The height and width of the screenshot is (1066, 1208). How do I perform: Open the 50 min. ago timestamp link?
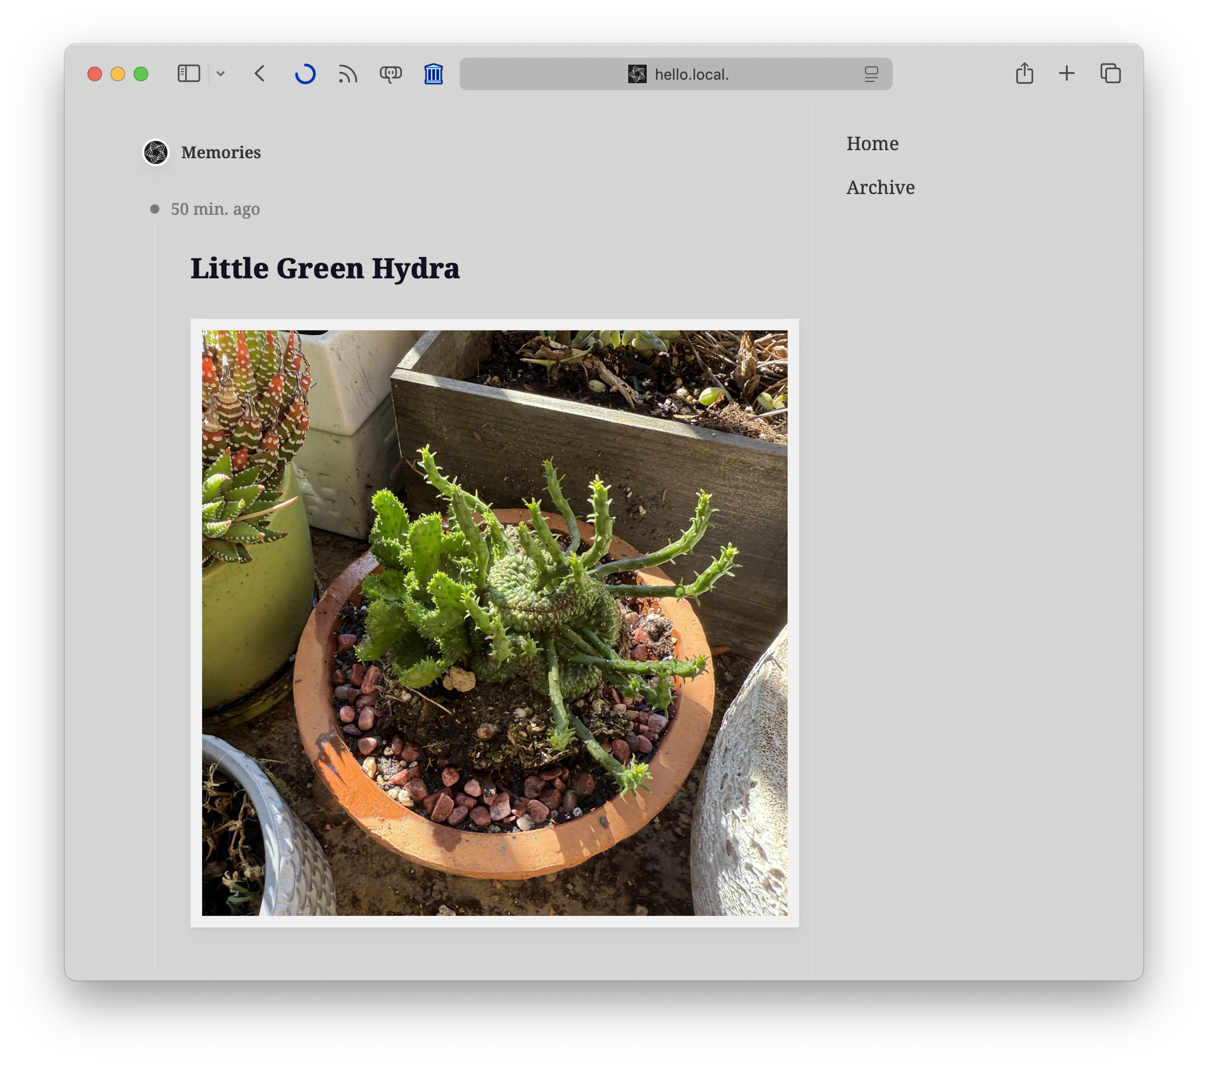coord(215,209)
